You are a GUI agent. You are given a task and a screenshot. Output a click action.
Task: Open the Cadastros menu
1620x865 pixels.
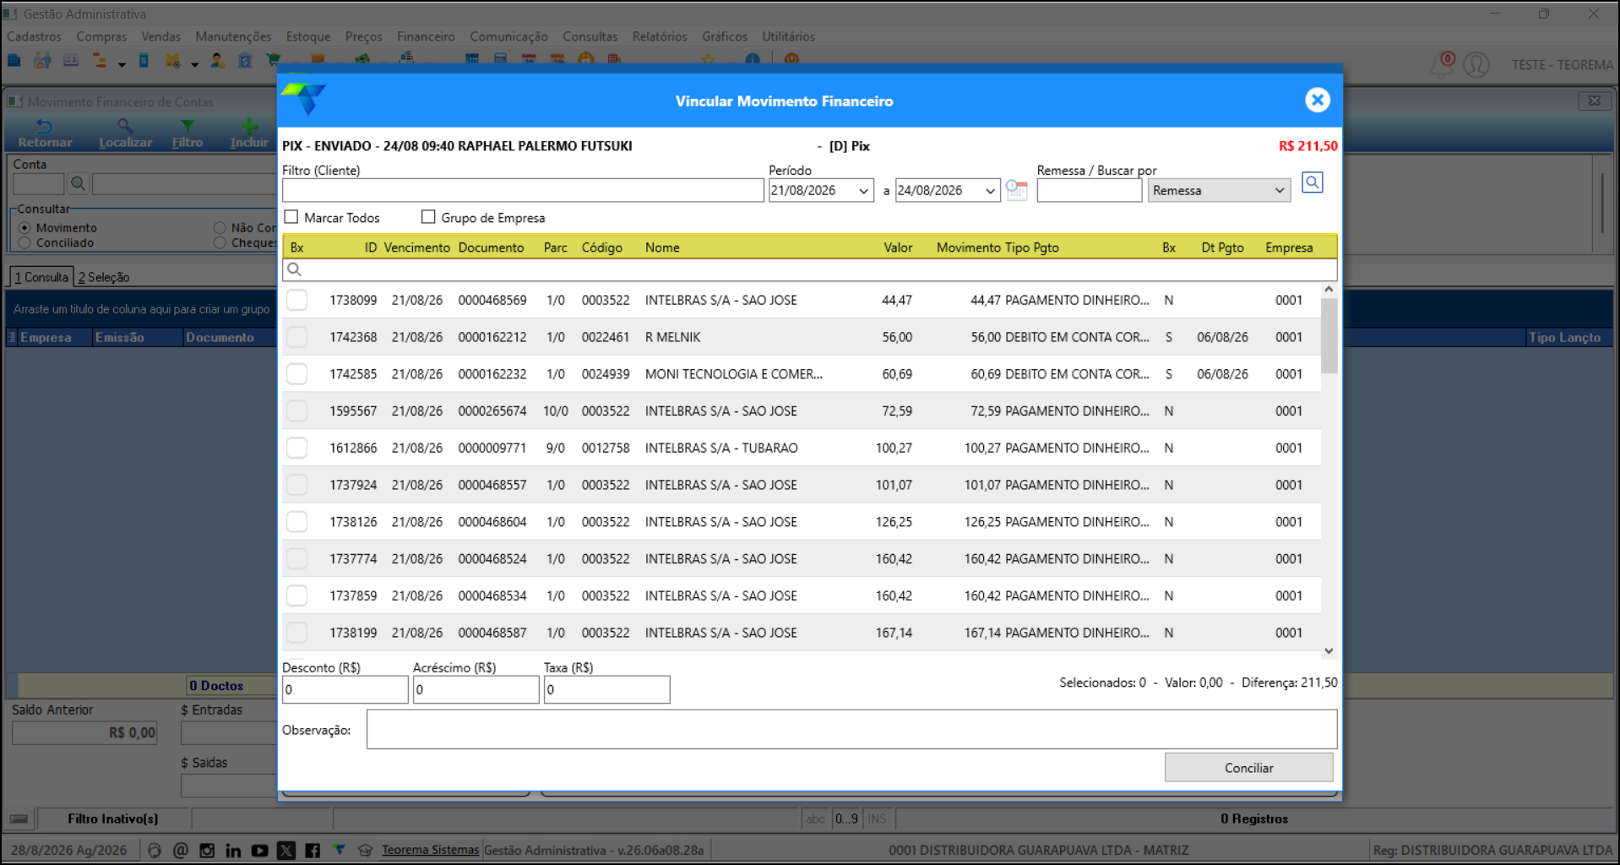pyautogui.click(x=34, y=36)
